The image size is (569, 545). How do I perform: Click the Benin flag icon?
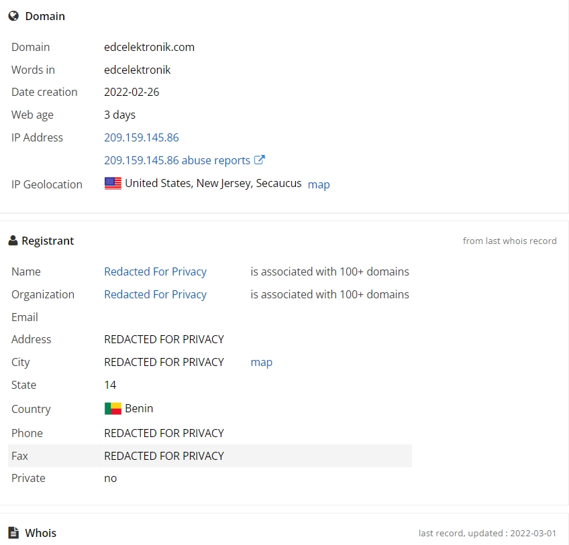[113, 408]
